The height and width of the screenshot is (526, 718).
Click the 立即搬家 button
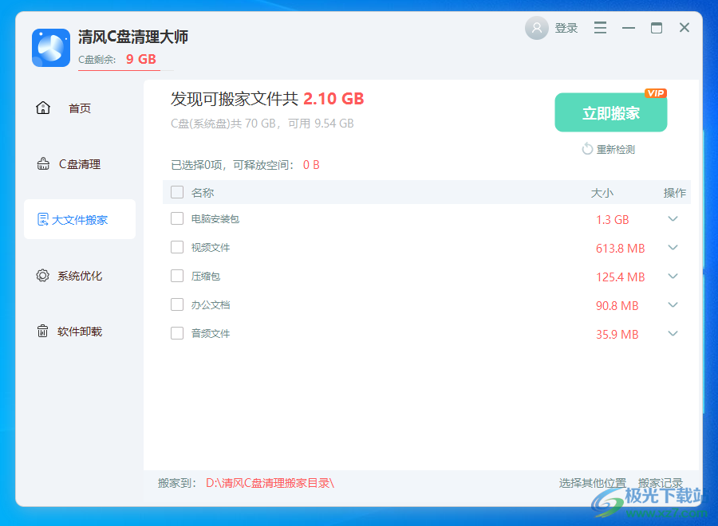(610, 112)
